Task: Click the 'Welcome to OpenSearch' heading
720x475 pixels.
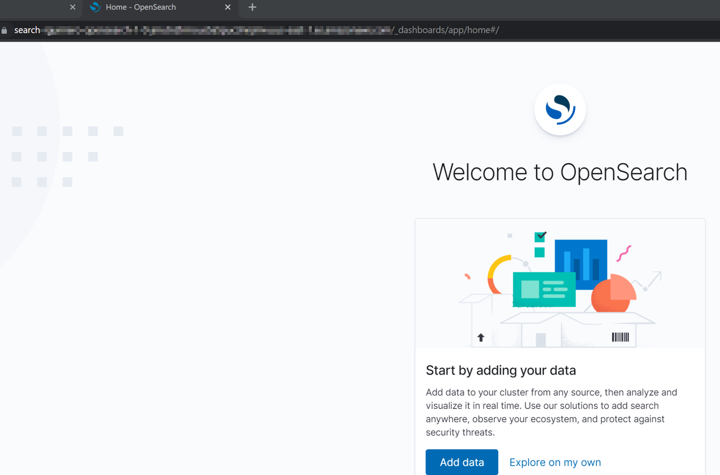Action: (x=560, y=172)
